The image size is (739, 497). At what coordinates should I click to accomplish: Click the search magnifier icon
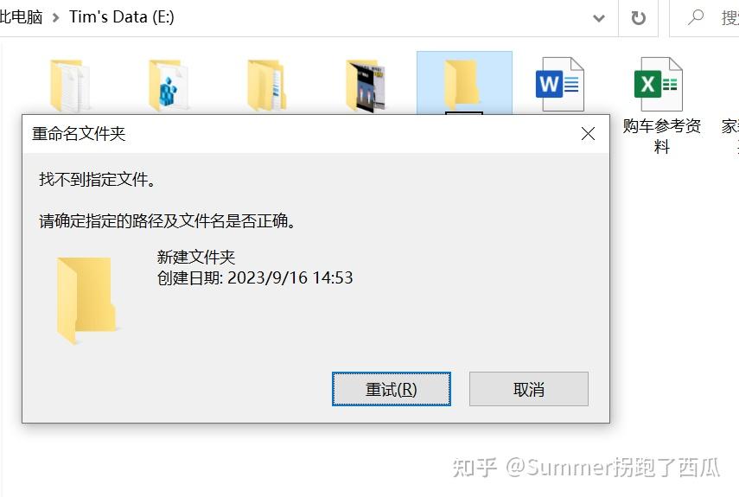[696, 18]
